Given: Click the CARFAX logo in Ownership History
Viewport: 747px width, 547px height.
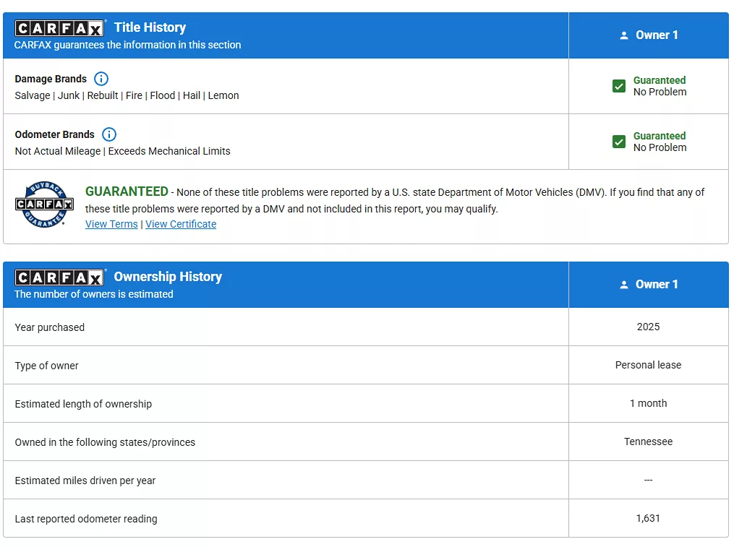Looking at the screenshot, I should tap(61, 277).
